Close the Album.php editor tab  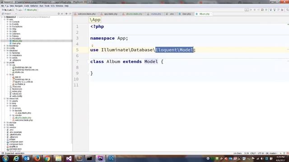pos(211,14)
